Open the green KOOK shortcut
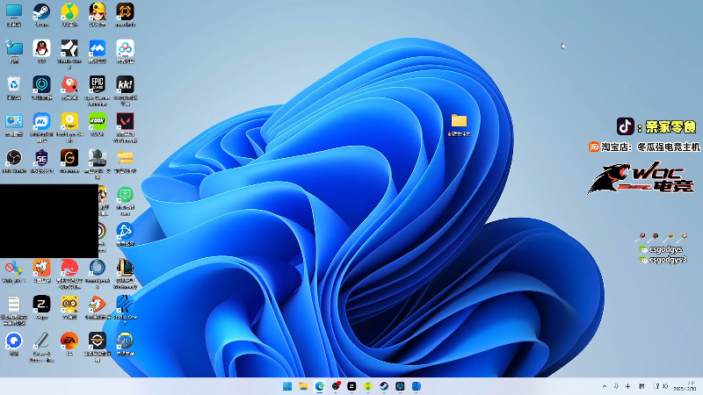The image size is (703, 395). coord(98,121)
